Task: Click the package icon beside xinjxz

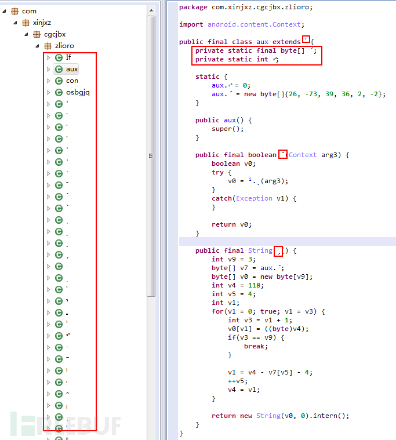Action: 26,23
